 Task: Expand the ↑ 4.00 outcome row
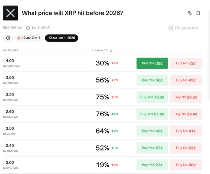point(50,63)
